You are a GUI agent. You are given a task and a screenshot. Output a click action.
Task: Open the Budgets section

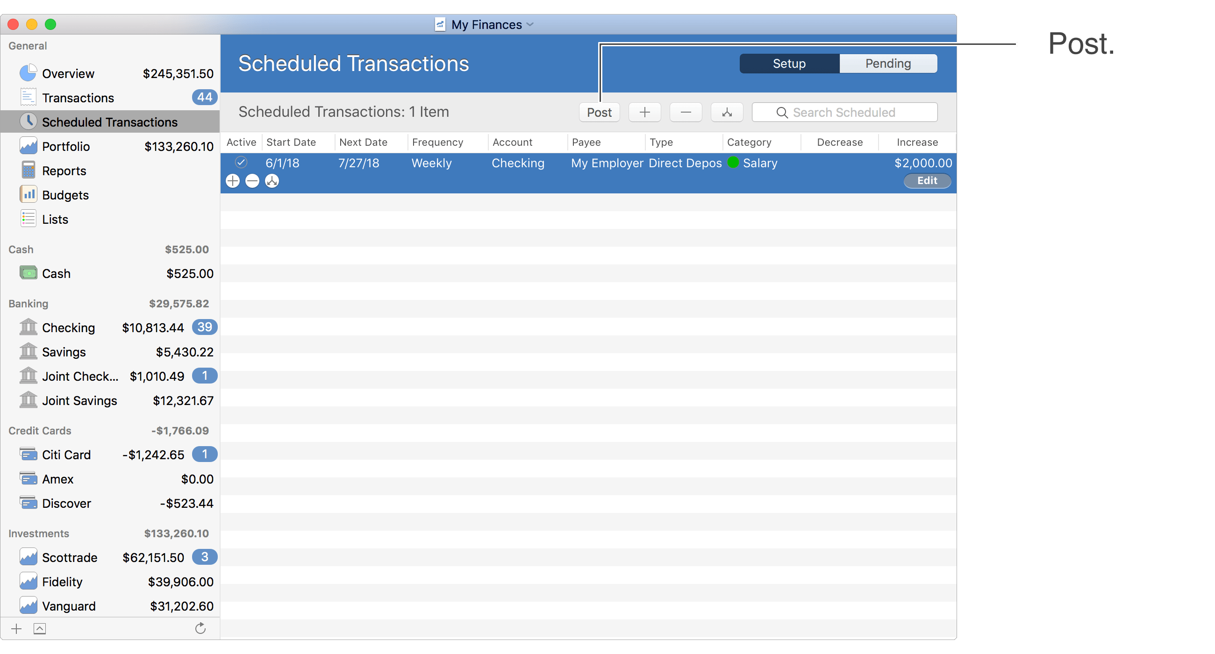tap(65, 194)
